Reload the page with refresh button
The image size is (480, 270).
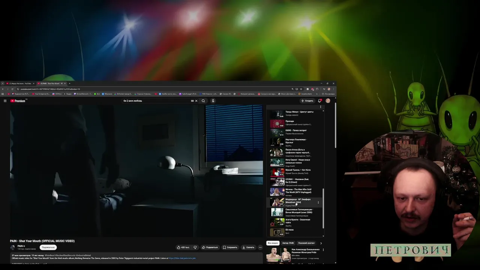tap(12, 89)
